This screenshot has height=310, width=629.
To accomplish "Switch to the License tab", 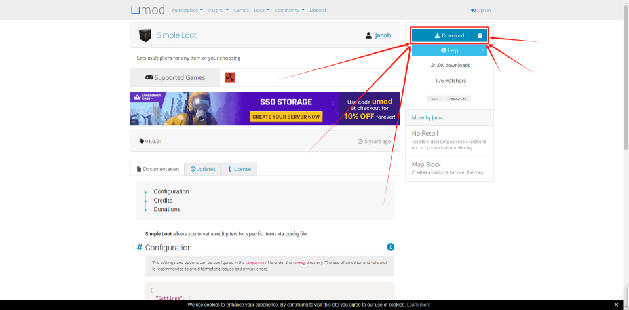I will pos(239,169).
